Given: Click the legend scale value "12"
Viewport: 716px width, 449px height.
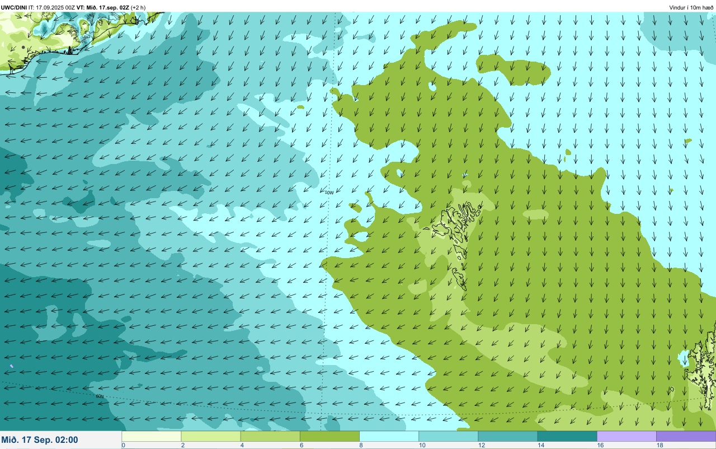Looking at the screenshot, I should [481, 445].
